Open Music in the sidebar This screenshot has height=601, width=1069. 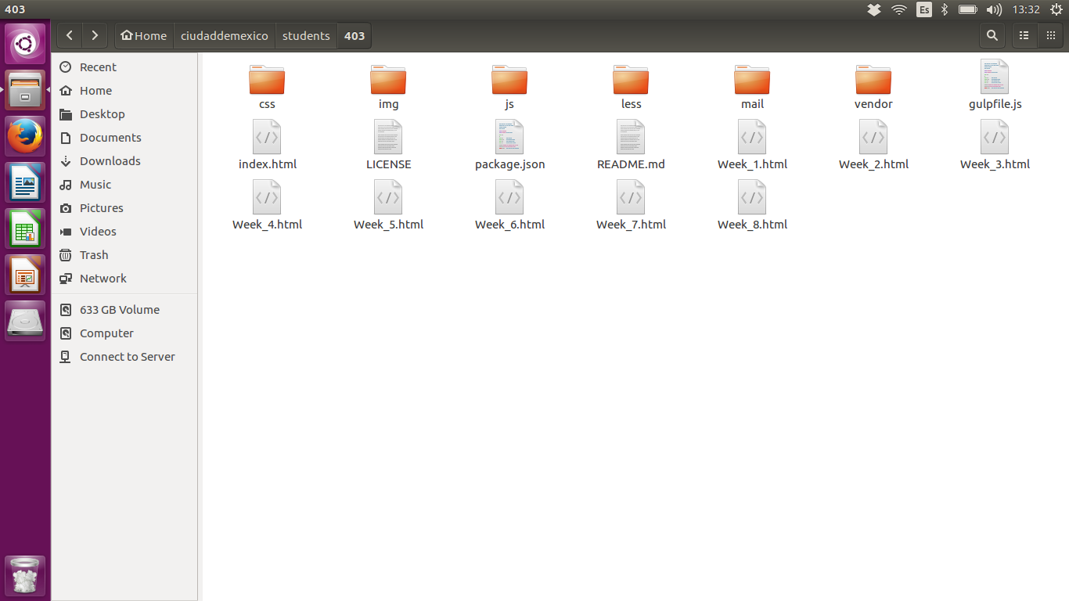(125, 185)
